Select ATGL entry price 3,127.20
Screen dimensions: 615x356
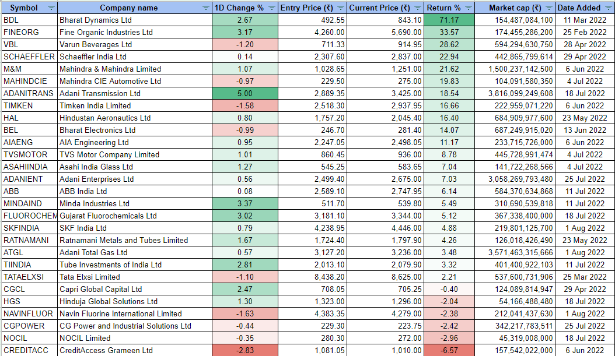pos(312,253)
